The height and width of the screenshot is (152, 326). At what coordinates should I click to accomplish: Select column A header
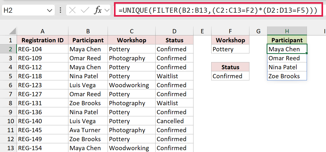[42, 31]
